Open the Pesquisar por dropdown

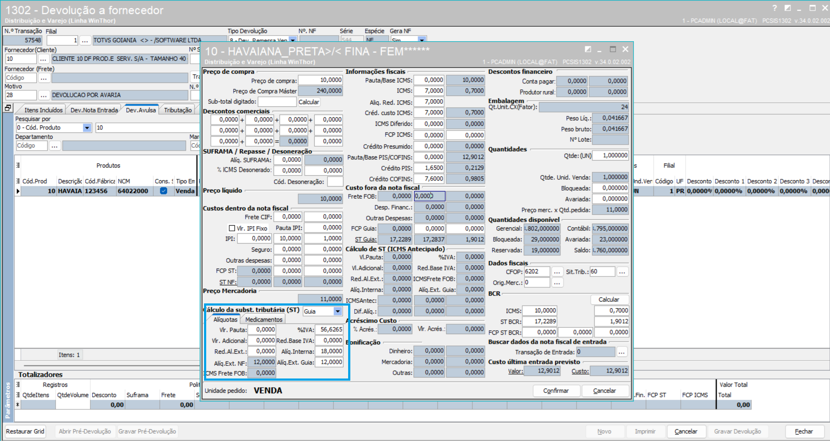click(87, 128)
